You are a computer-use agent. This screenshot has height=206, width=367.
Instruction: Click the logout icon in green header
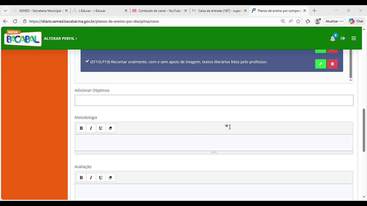point(343,38)
